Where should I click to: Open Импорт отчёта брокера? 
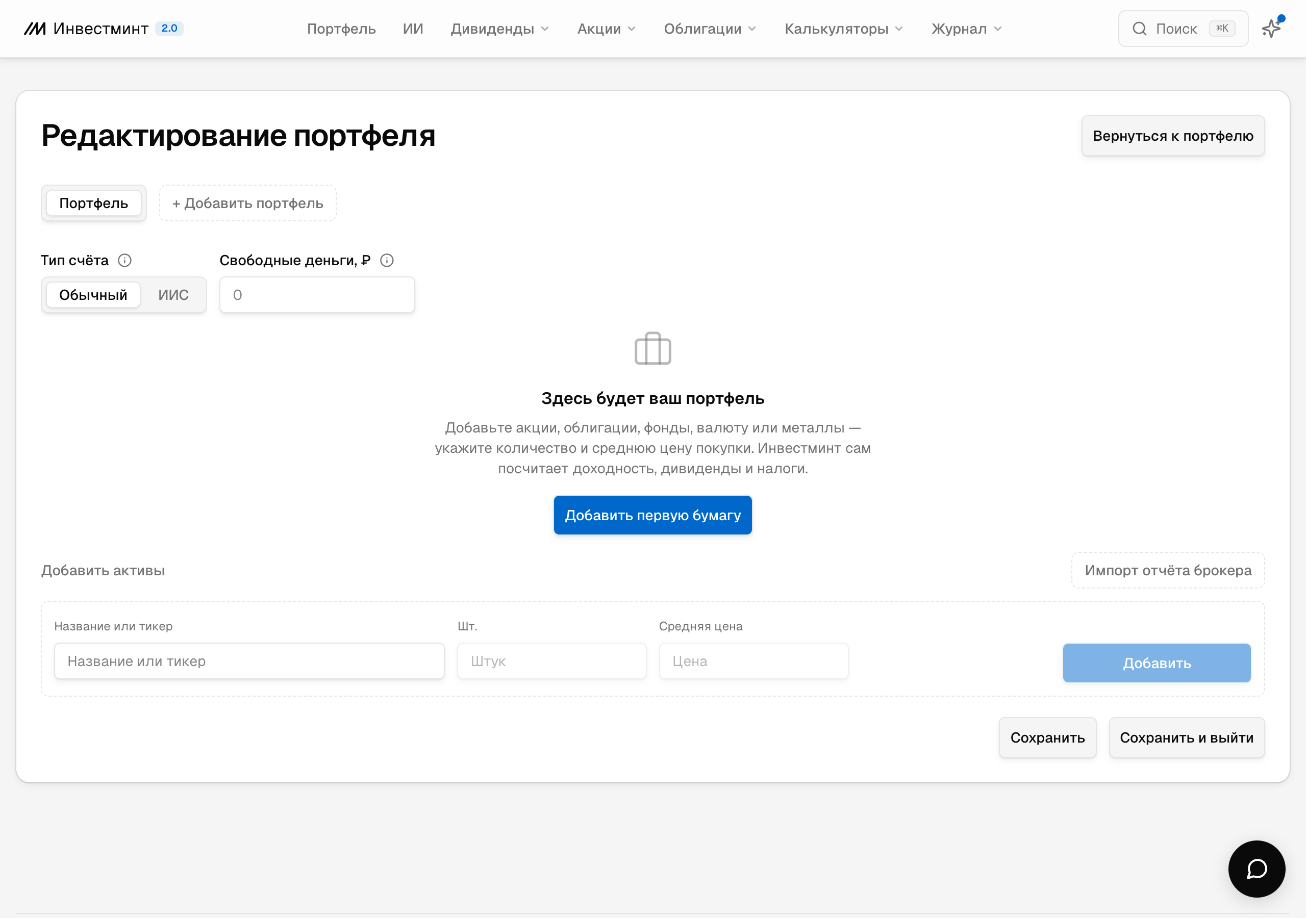tap(1168, 571)
